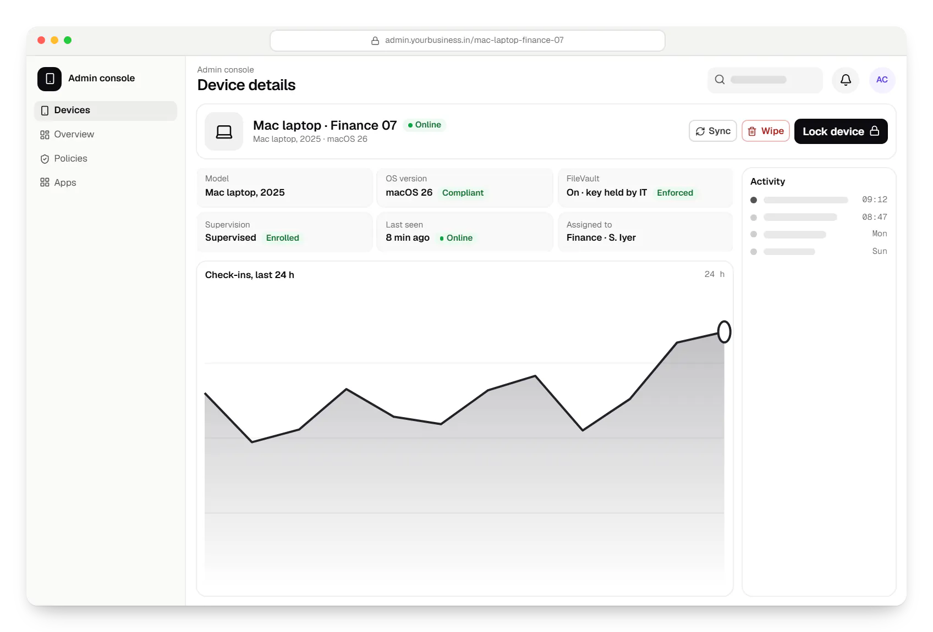The height and width of the screenshot is (632, 933).
Task: Click the Activity panel heading
Action: click(x=767, y=182)
